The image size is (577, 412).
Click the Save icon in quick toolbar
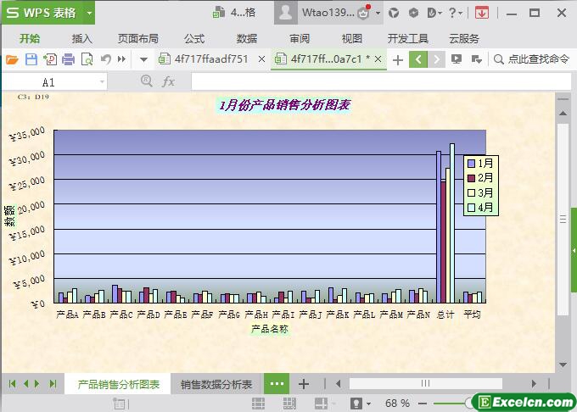31,59
